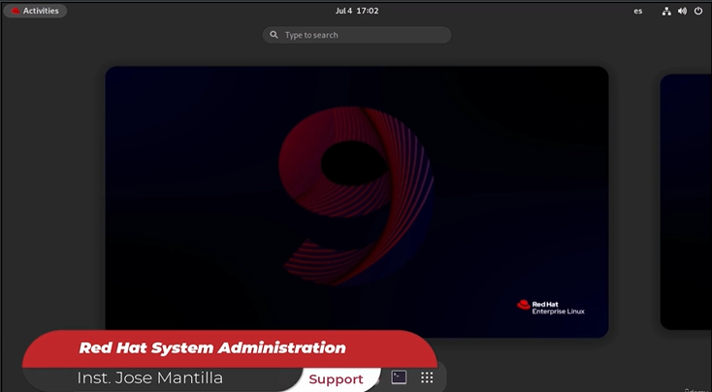Launch Terminal from the dash
The width and height of the screenshot is (712, 392).
(x=399, y=377)
